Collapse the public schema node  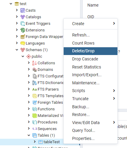(x=23, y=56)
